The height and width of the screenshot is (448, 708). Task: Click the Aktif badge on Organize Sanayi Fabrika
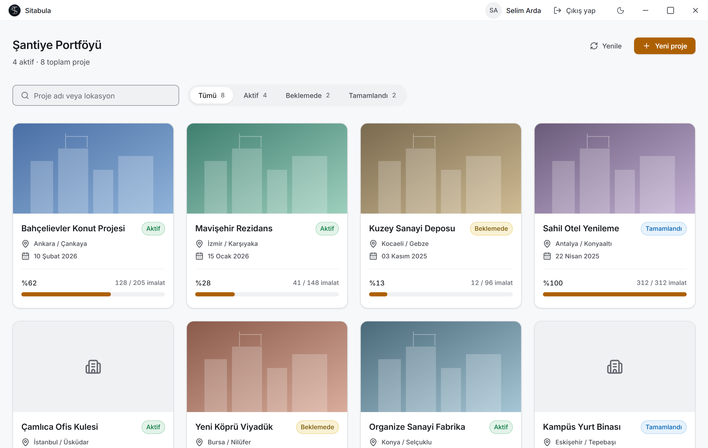click(x=501, y=427)
